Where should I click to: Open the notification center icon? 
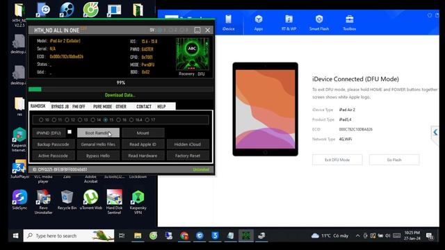(x=430, y=235)
